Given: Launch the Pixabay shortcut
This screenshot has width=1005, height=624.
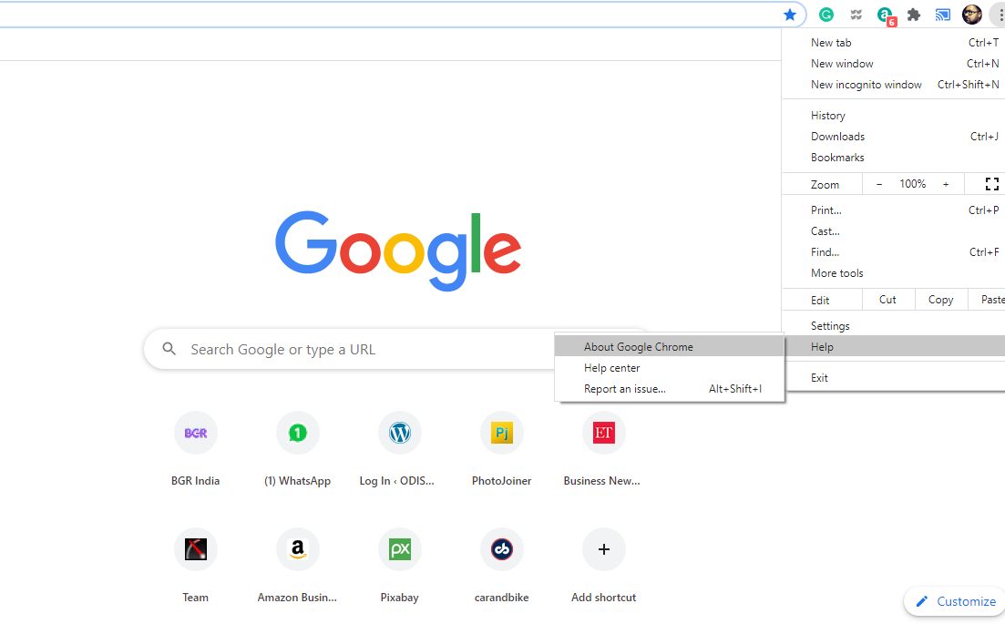Looking at the screenshot, I should (400, 549).
